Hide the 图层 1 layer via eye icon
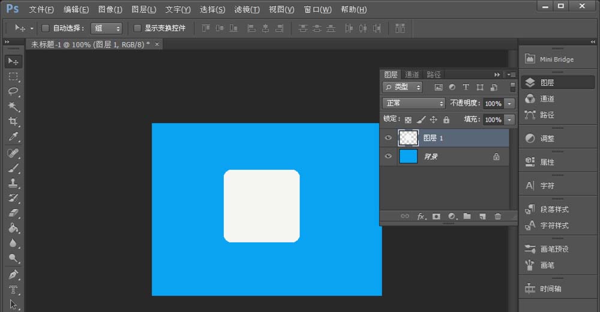 point(388,138)
